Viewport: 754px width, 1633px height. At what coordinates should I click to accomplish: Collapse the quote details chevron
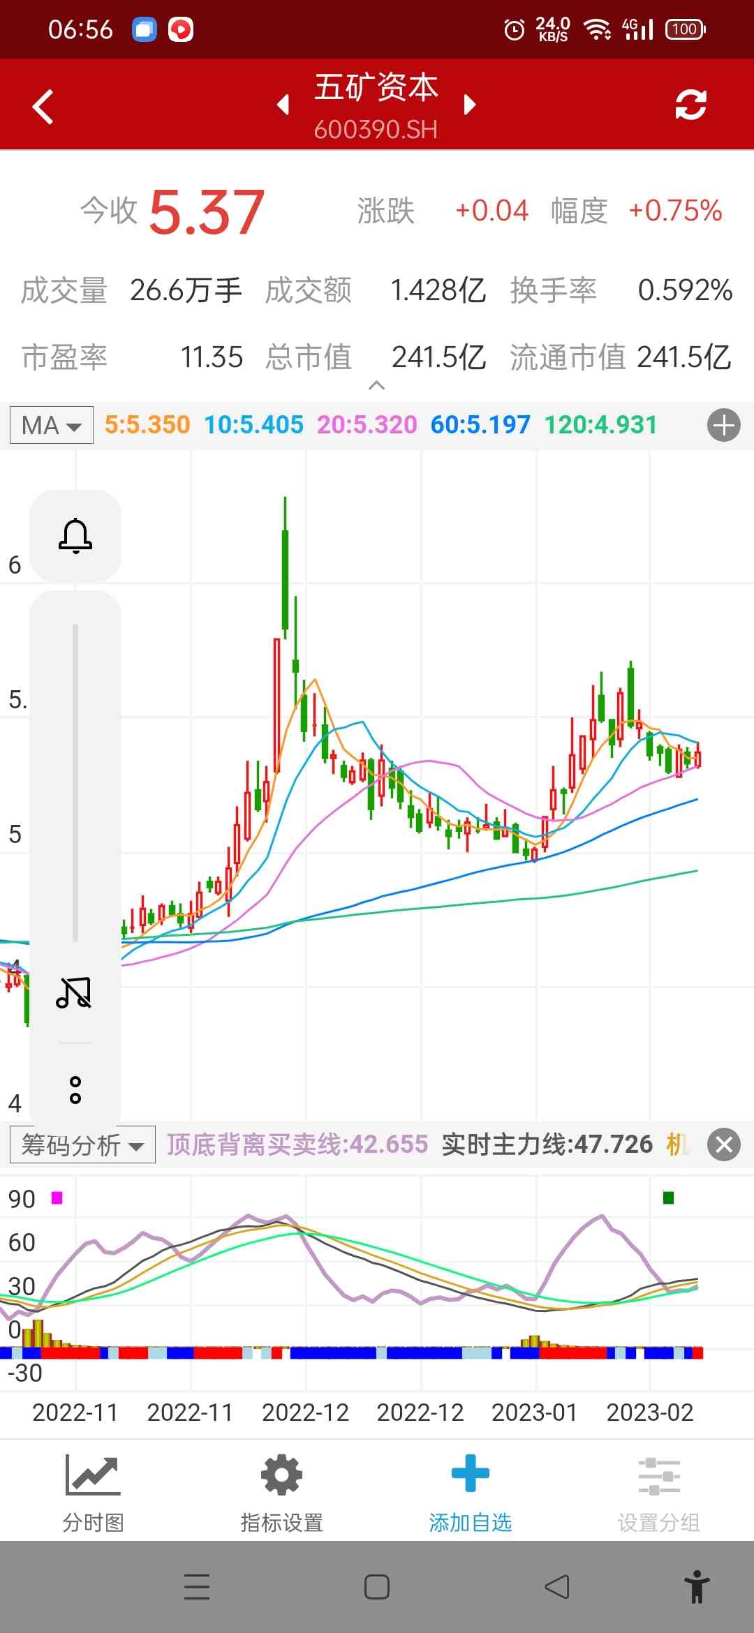[x=376, y=385]
